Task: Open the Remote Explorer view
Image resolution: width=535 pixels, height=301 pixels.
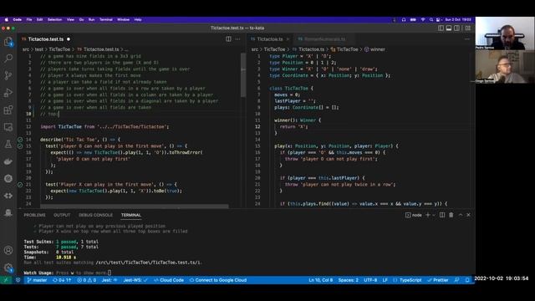Action: 8,127
